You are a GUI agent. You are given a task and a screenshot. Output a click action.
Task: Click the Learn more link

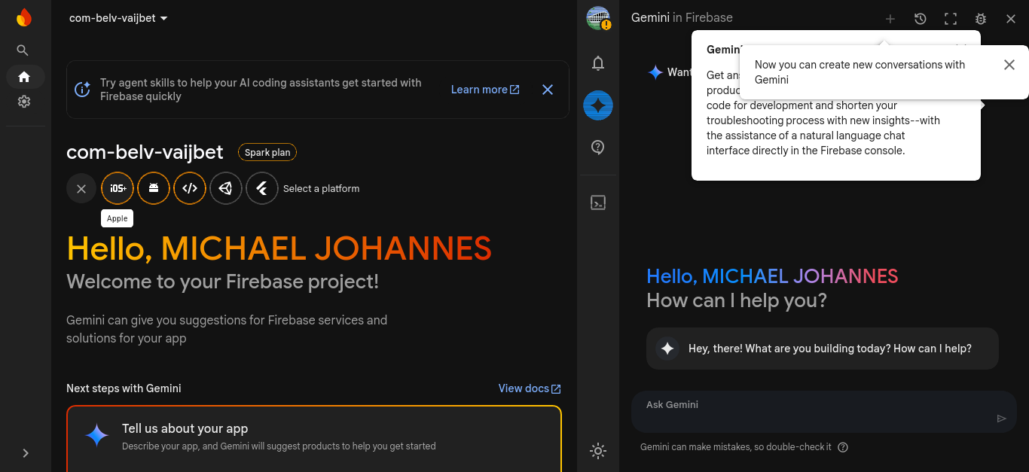tap(484, 90)
